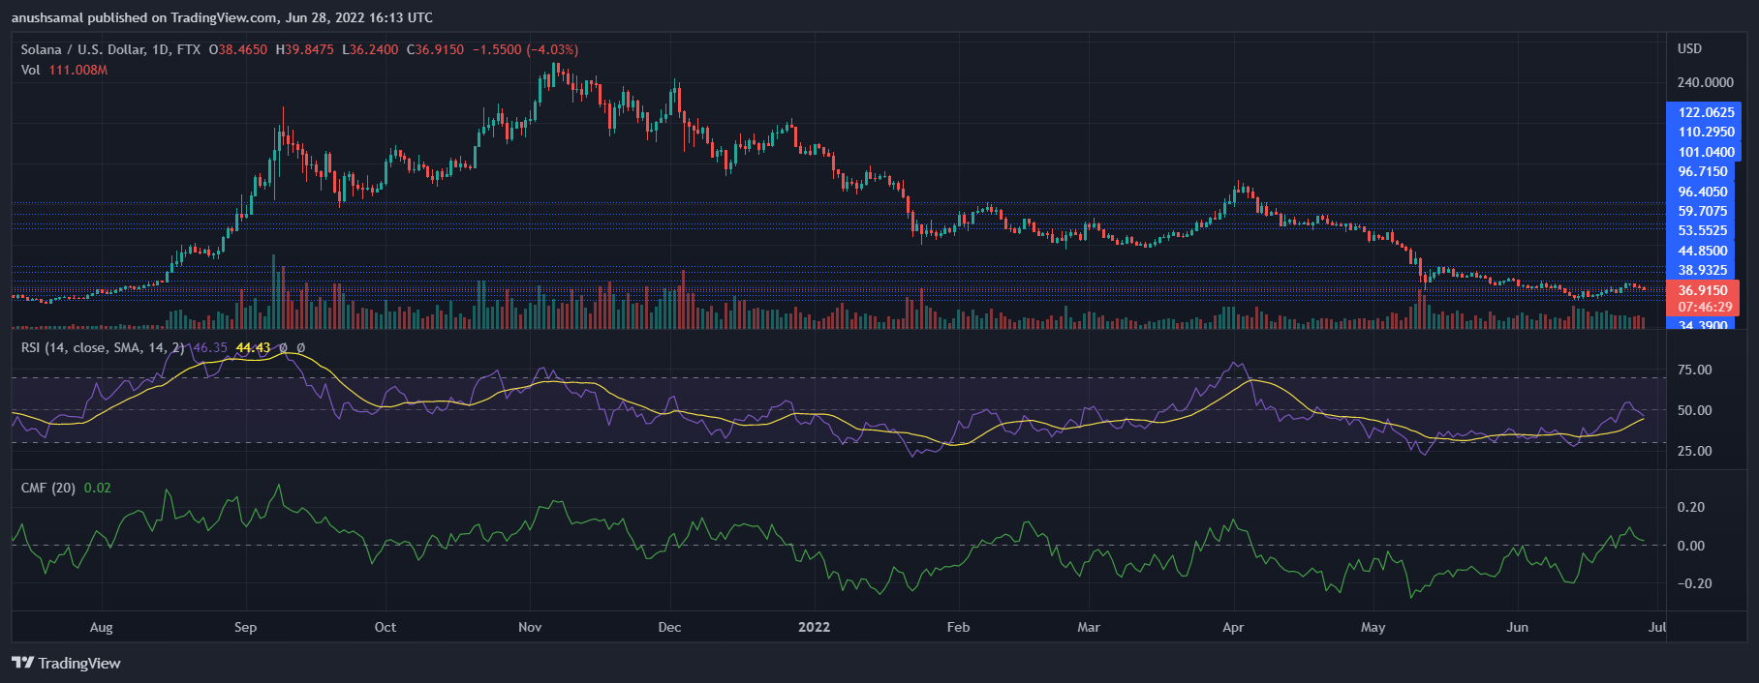Viewport: 1759px width, 683px height.
Task: Click the red current price tag 36.9150
Action: [x=1702, y=290]
